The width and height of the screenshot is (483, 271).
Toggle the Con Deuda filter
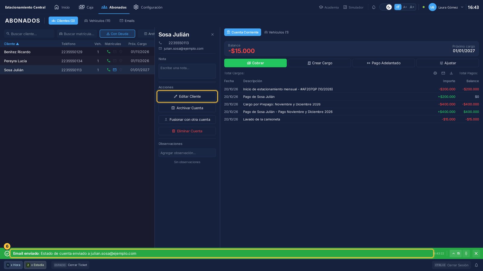pyautogui.click(x=117, y=34)
